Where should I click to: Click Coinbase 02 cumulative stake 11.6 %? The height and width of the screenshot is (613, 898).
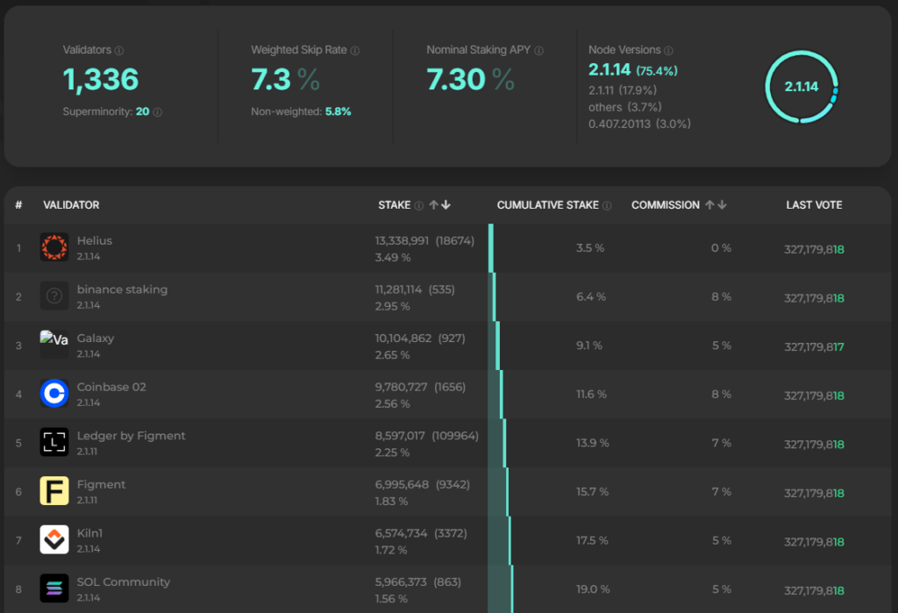591,394
